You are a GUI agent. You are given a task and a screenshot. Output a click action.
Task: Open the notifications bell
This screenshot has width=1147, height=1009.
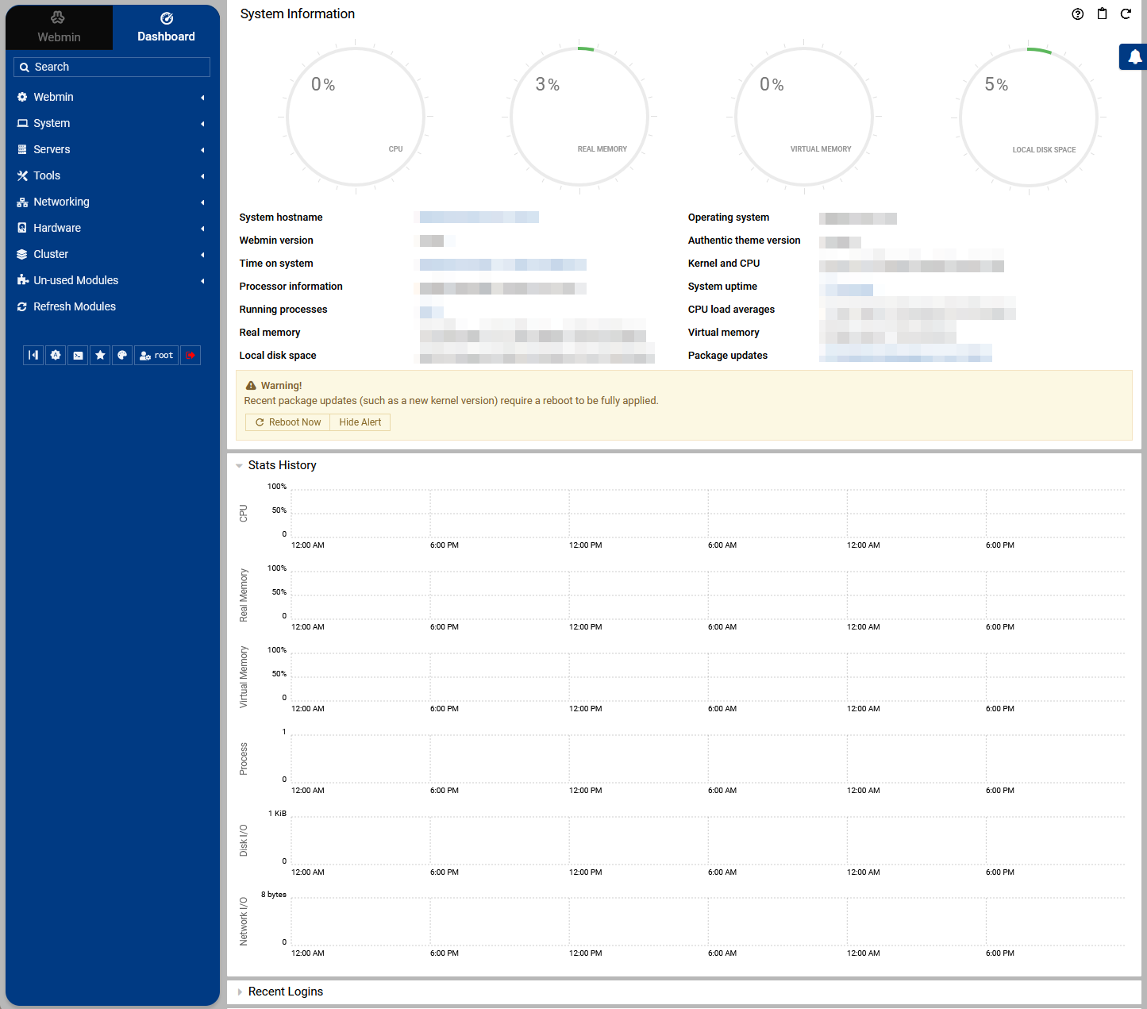[1135, 56]
